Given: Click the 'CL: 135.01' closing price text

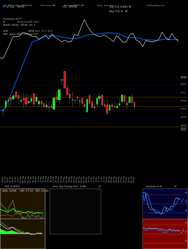Looking at the screenshot, I should [70, 7].
